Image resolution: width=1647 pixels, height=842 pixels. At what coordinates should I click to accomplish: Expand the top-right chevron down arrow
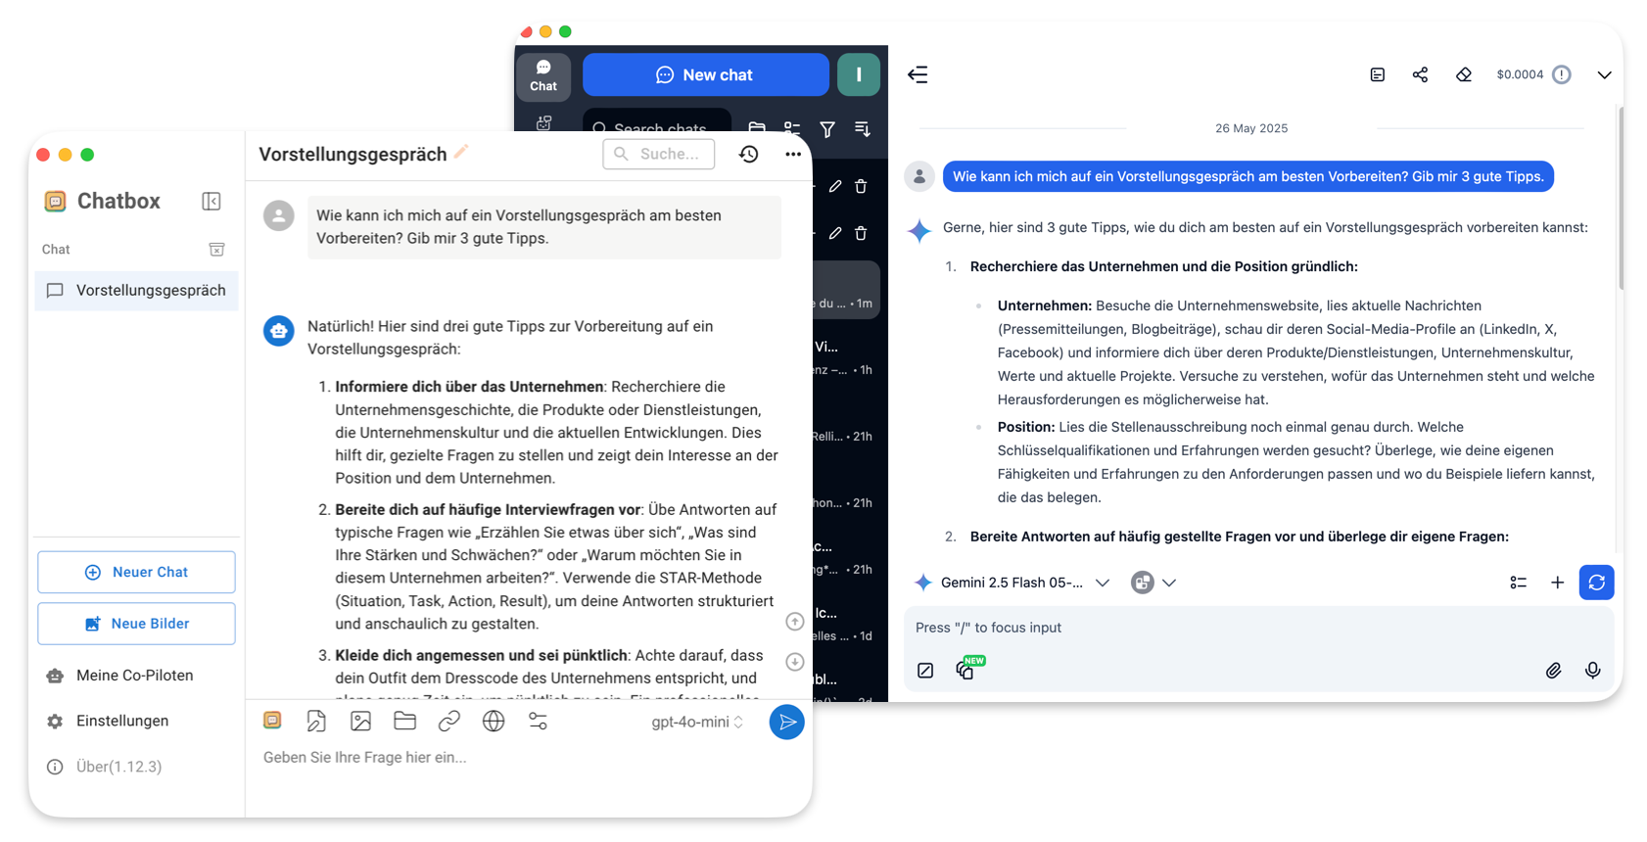(1604, 74)
